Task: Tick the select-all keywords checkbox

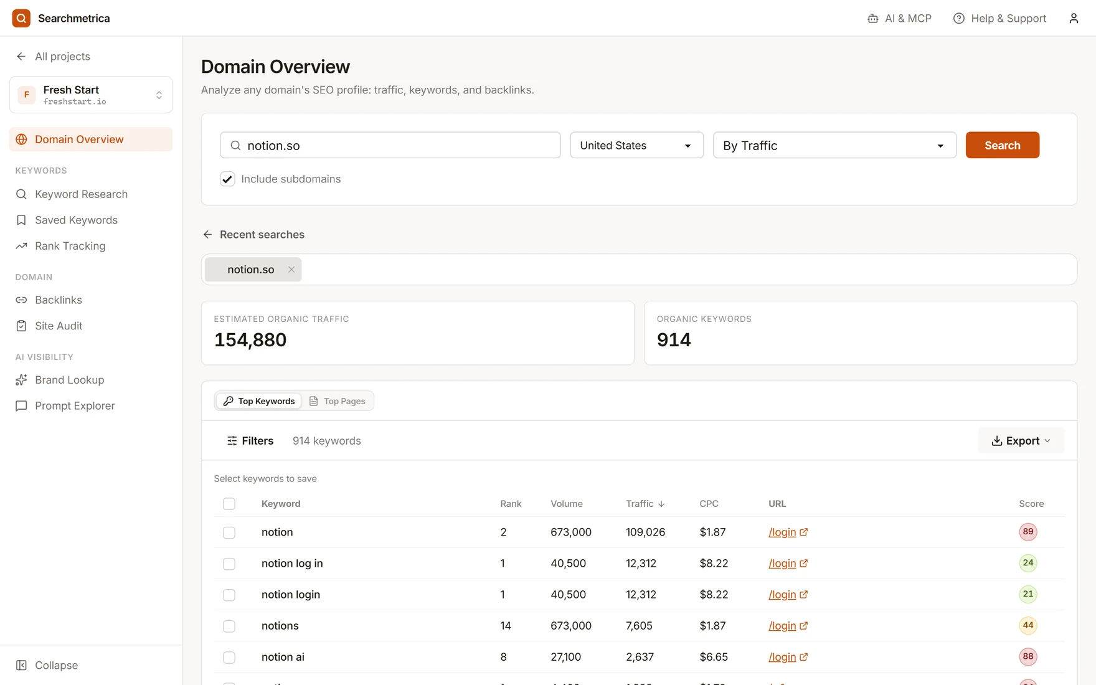Action: [229, 504]
